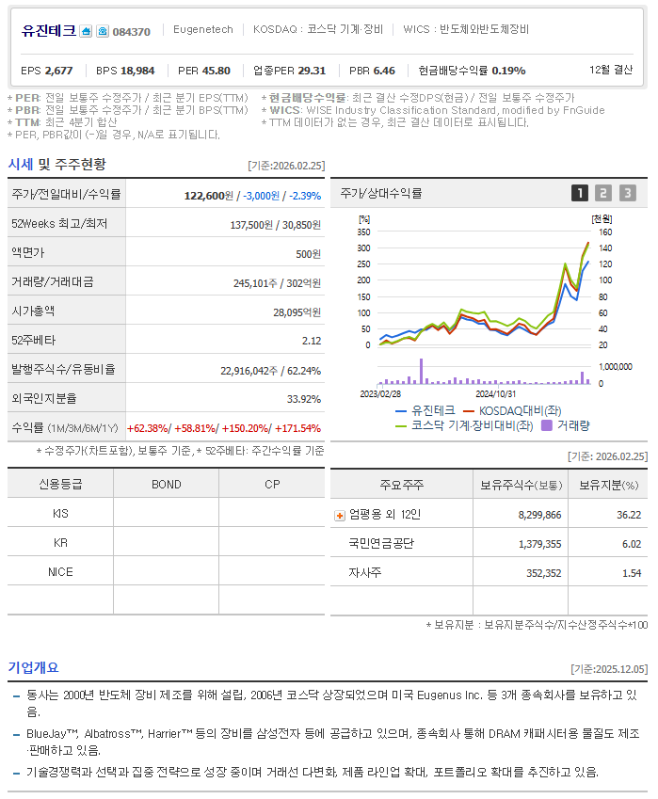Screen dimensions: 658x799
Task: Select the 주요주주 column header
Action: (402, 485)
